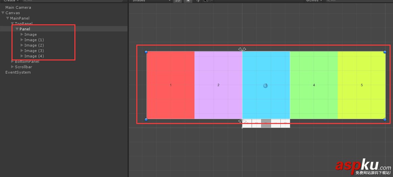This screenshot has width=393, height=177.
Task: Select the Panel row
Action: click(64, 29)
